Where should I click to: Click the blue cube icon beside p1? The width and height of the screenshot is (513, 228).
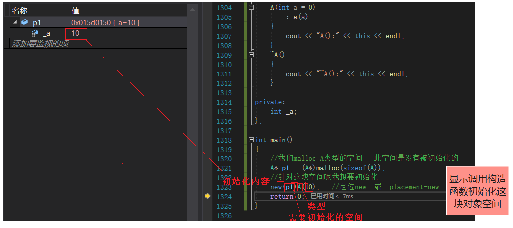click(x=24, y=22)
